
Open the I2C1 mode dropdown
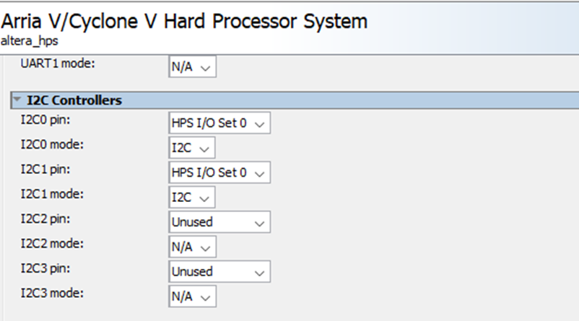pyautogui.click(x=192, y=198)
